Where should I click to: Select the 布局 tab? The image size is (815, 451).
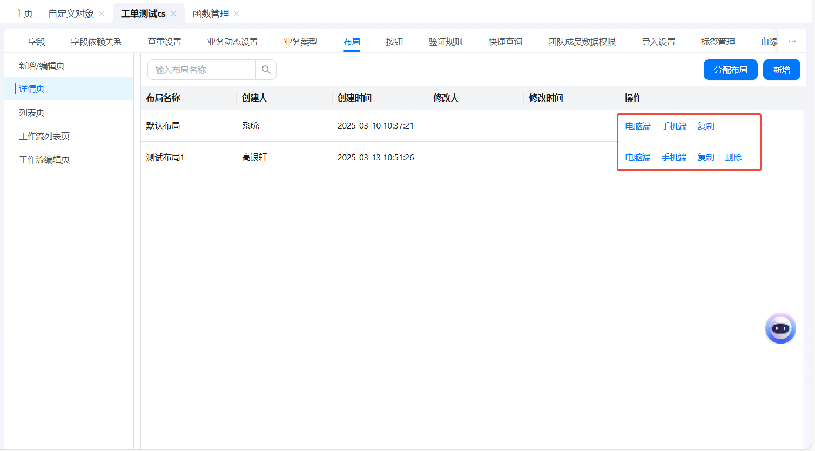click(x=352, y=42)
